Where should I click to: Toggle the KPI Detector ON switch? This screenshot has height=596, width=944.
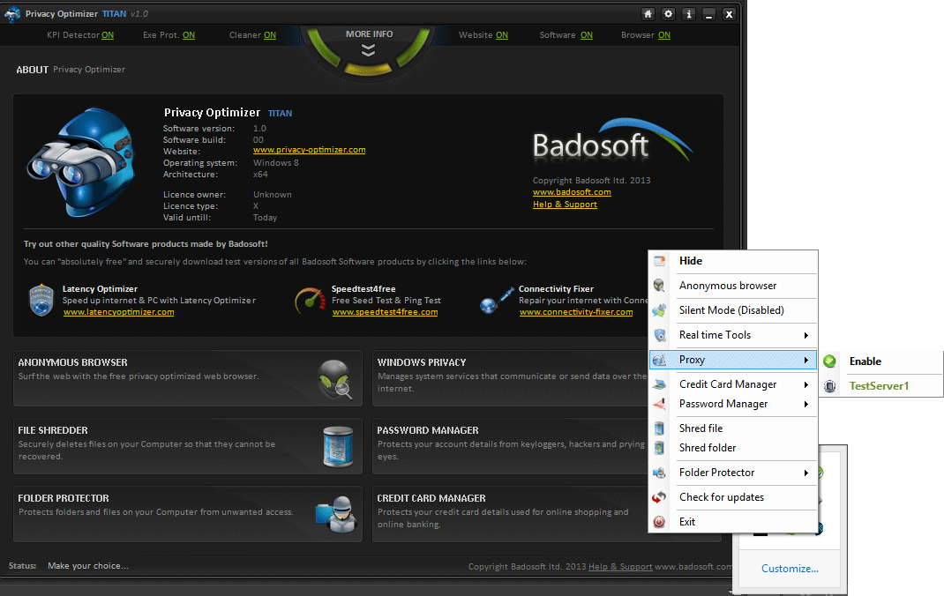point(108,35)
